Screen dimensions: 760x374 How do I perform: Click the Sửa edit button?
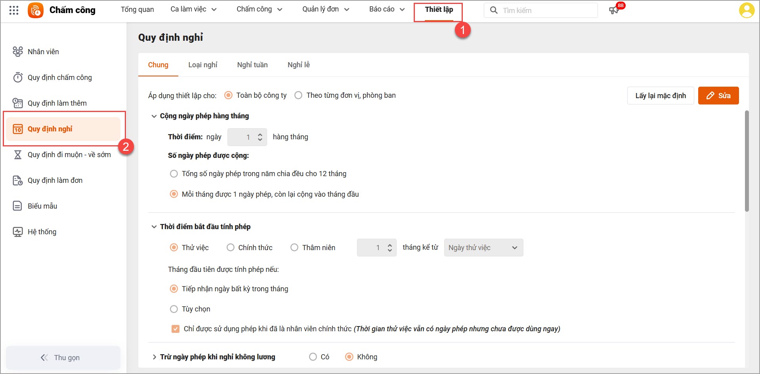pyautogui.click(x=718, y=96)
